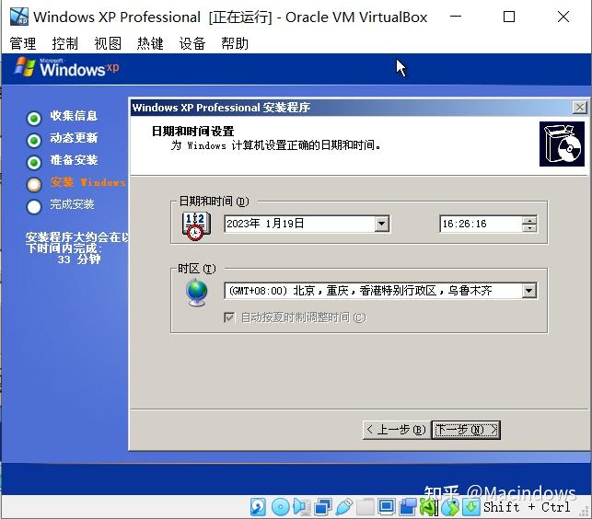Open the 热键 menu
This screenshot has height=519, width=592.
(x=150, y=43)
